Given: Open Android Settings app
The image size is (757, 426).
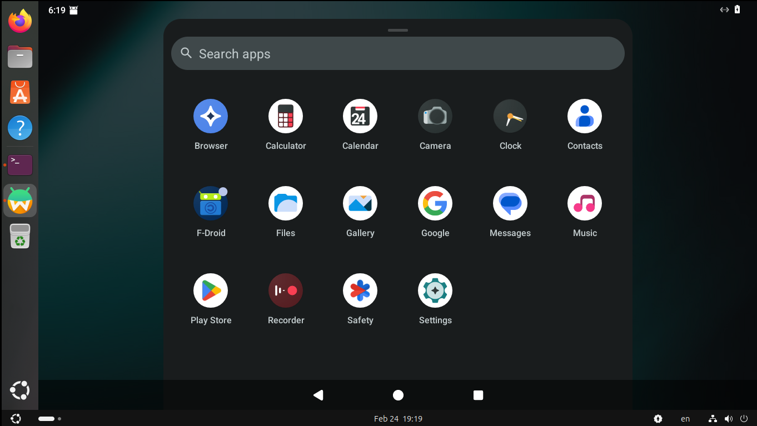Looking at the screenshot, I should pyautogui.click(x=435, y=290).
